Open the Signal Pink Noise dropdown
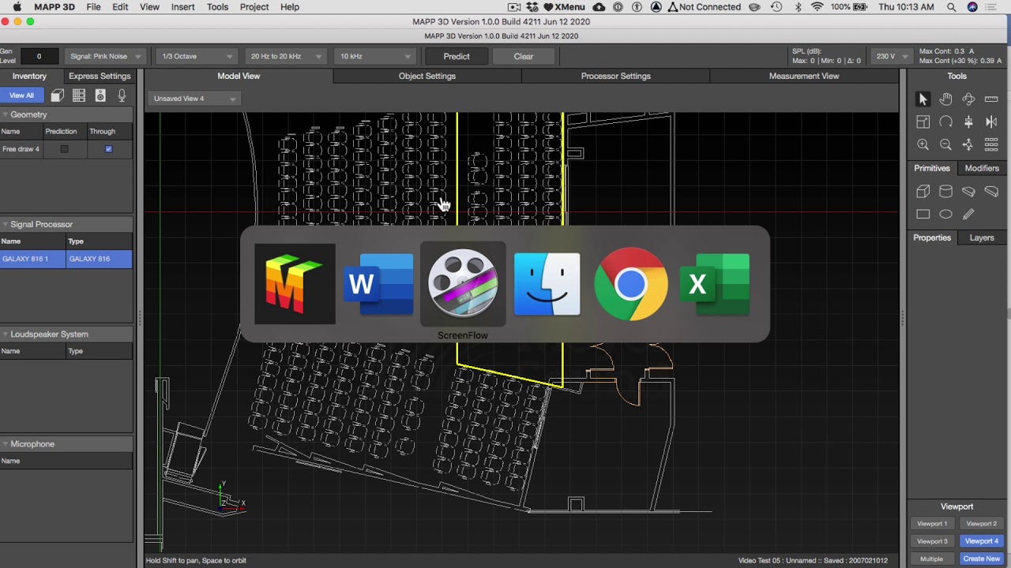 pos(105,56)
